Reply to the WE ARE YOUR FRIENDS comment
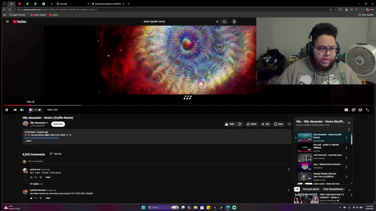 tap(48, 177)
